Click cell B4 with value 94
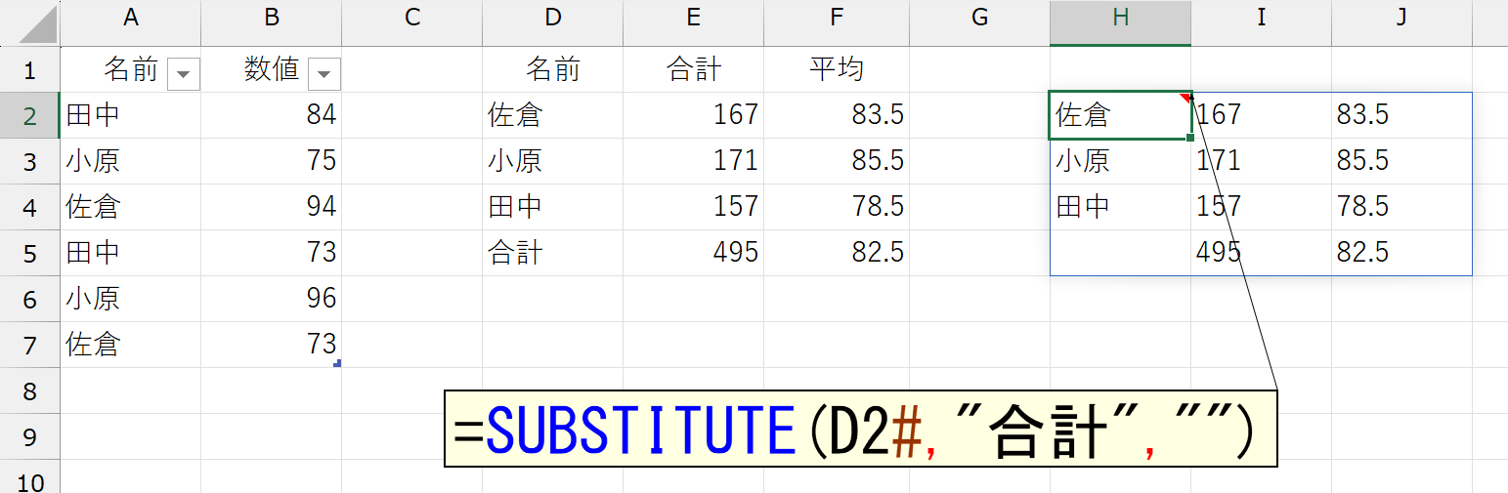Image resolution: width=1508 pixels, height=493 pixels. 272,207
